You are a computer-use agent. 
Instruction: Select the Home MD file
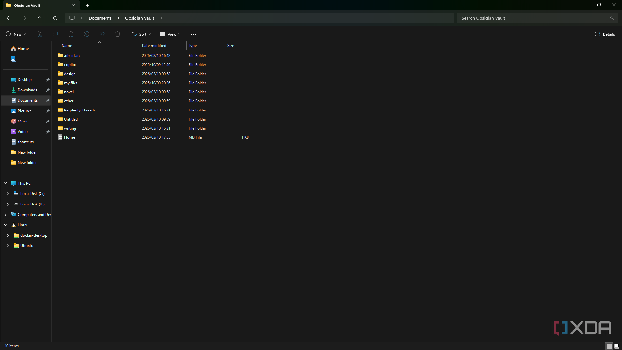coord(69,137)
